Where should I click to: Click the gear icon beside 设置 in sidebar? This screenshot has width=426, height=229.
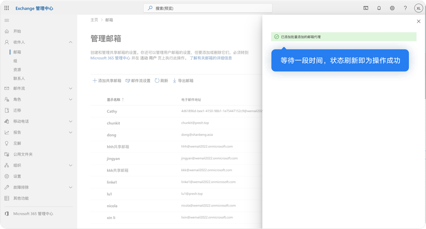coord(7,176)
